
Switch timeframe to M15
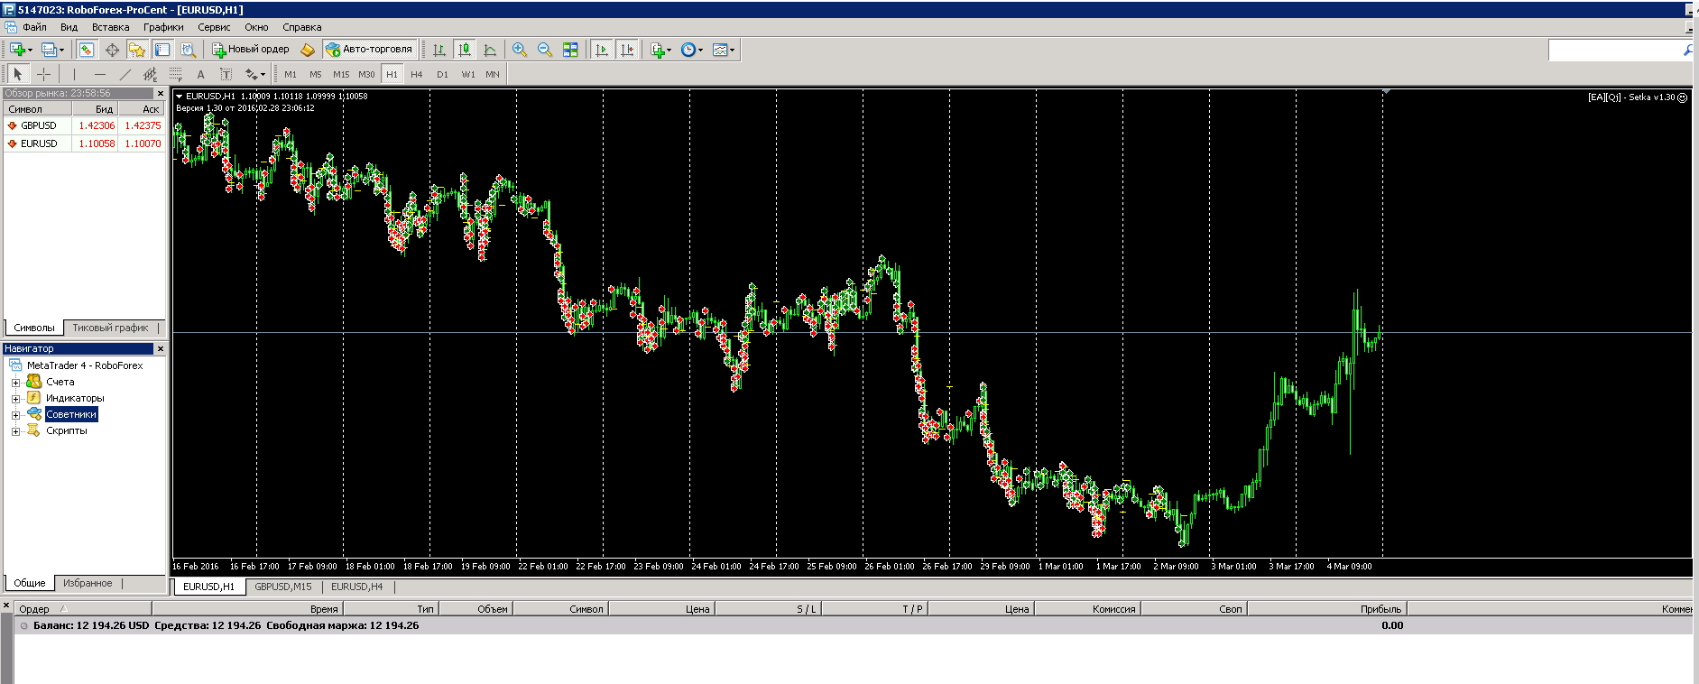(341, 74)
